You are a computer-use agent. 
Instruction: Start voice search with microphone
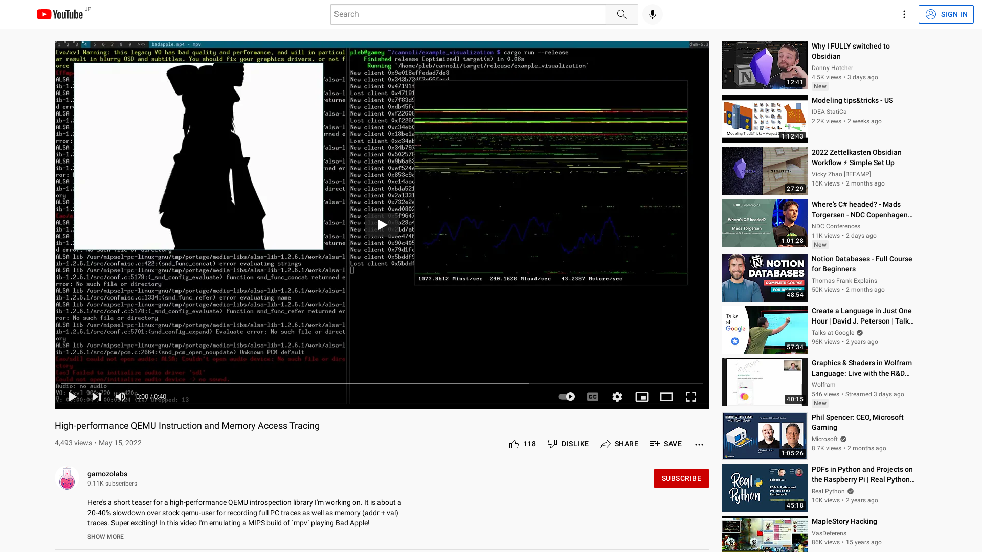tap(652, 14)
